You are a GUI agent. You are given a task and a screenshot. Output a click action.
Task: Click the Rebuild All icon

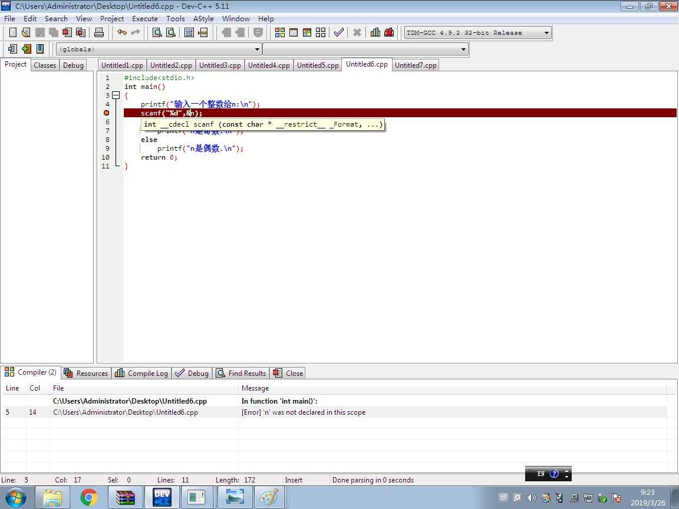tap(321, 32)
